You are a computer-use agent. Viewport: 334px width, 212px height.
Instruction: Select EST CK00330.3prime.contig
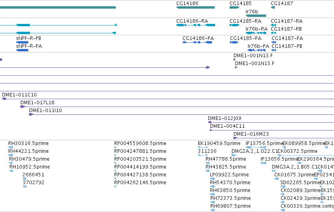click(307, 206)
